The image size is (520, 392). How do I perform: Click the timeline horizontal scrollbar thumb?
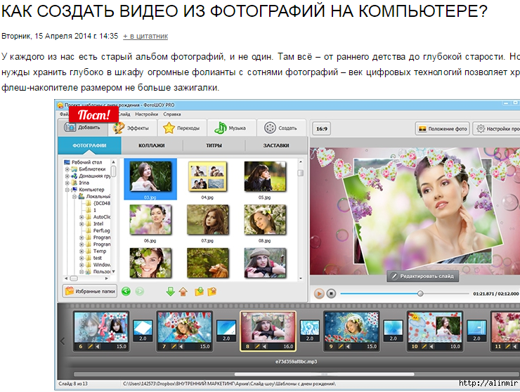point(324,374)
